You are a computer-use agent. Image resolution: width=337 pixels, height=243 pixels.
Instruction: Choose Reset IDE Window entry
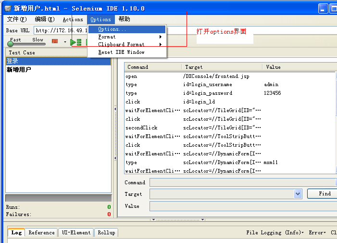pyautogui.click(x=127, y=52)
